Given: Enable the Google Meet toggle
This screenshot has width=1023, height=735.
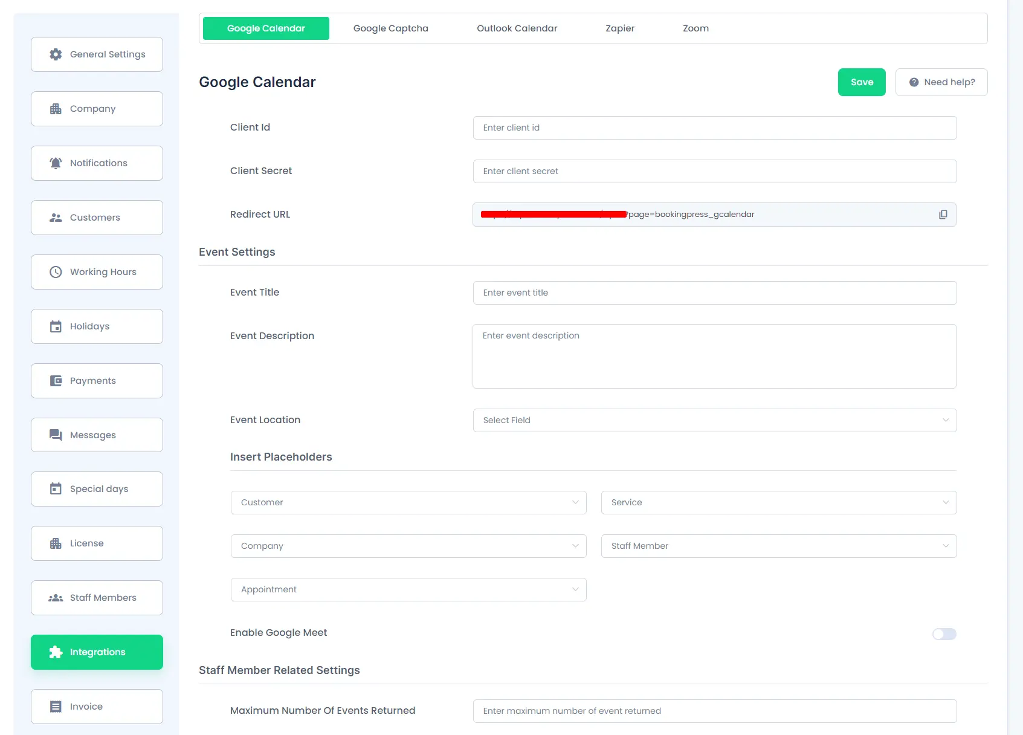Looking at the screenshot, I should coord(944,634).
